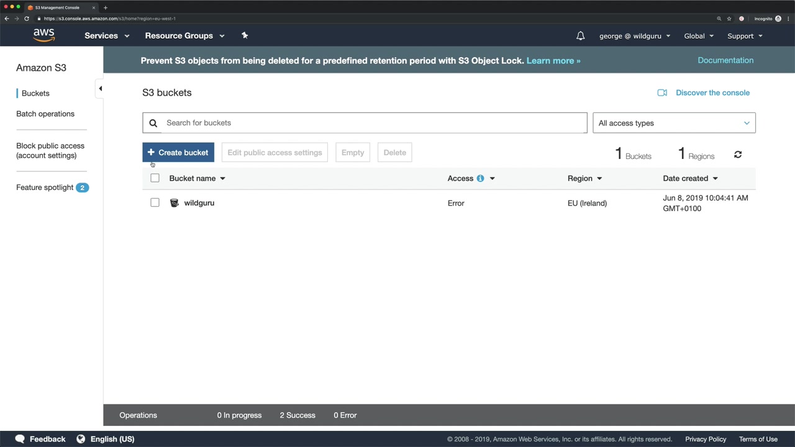
Task: Sort buckets by Date created
Action: click(x=690, y=178)
